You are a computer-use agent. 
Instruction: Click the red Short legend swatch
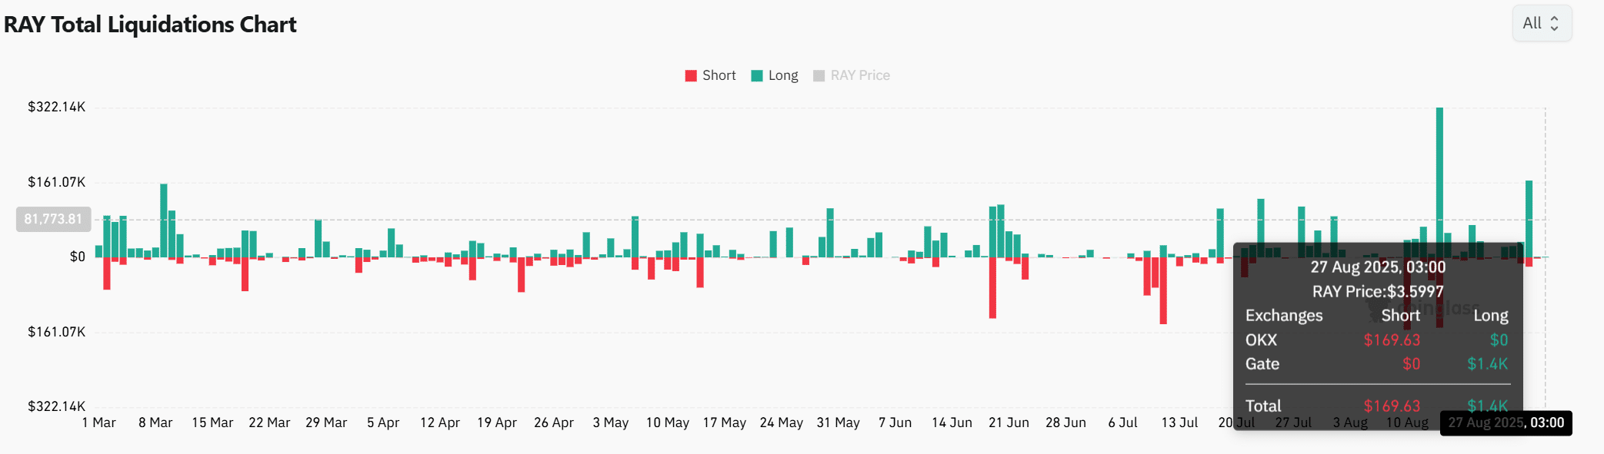point(691,75)
